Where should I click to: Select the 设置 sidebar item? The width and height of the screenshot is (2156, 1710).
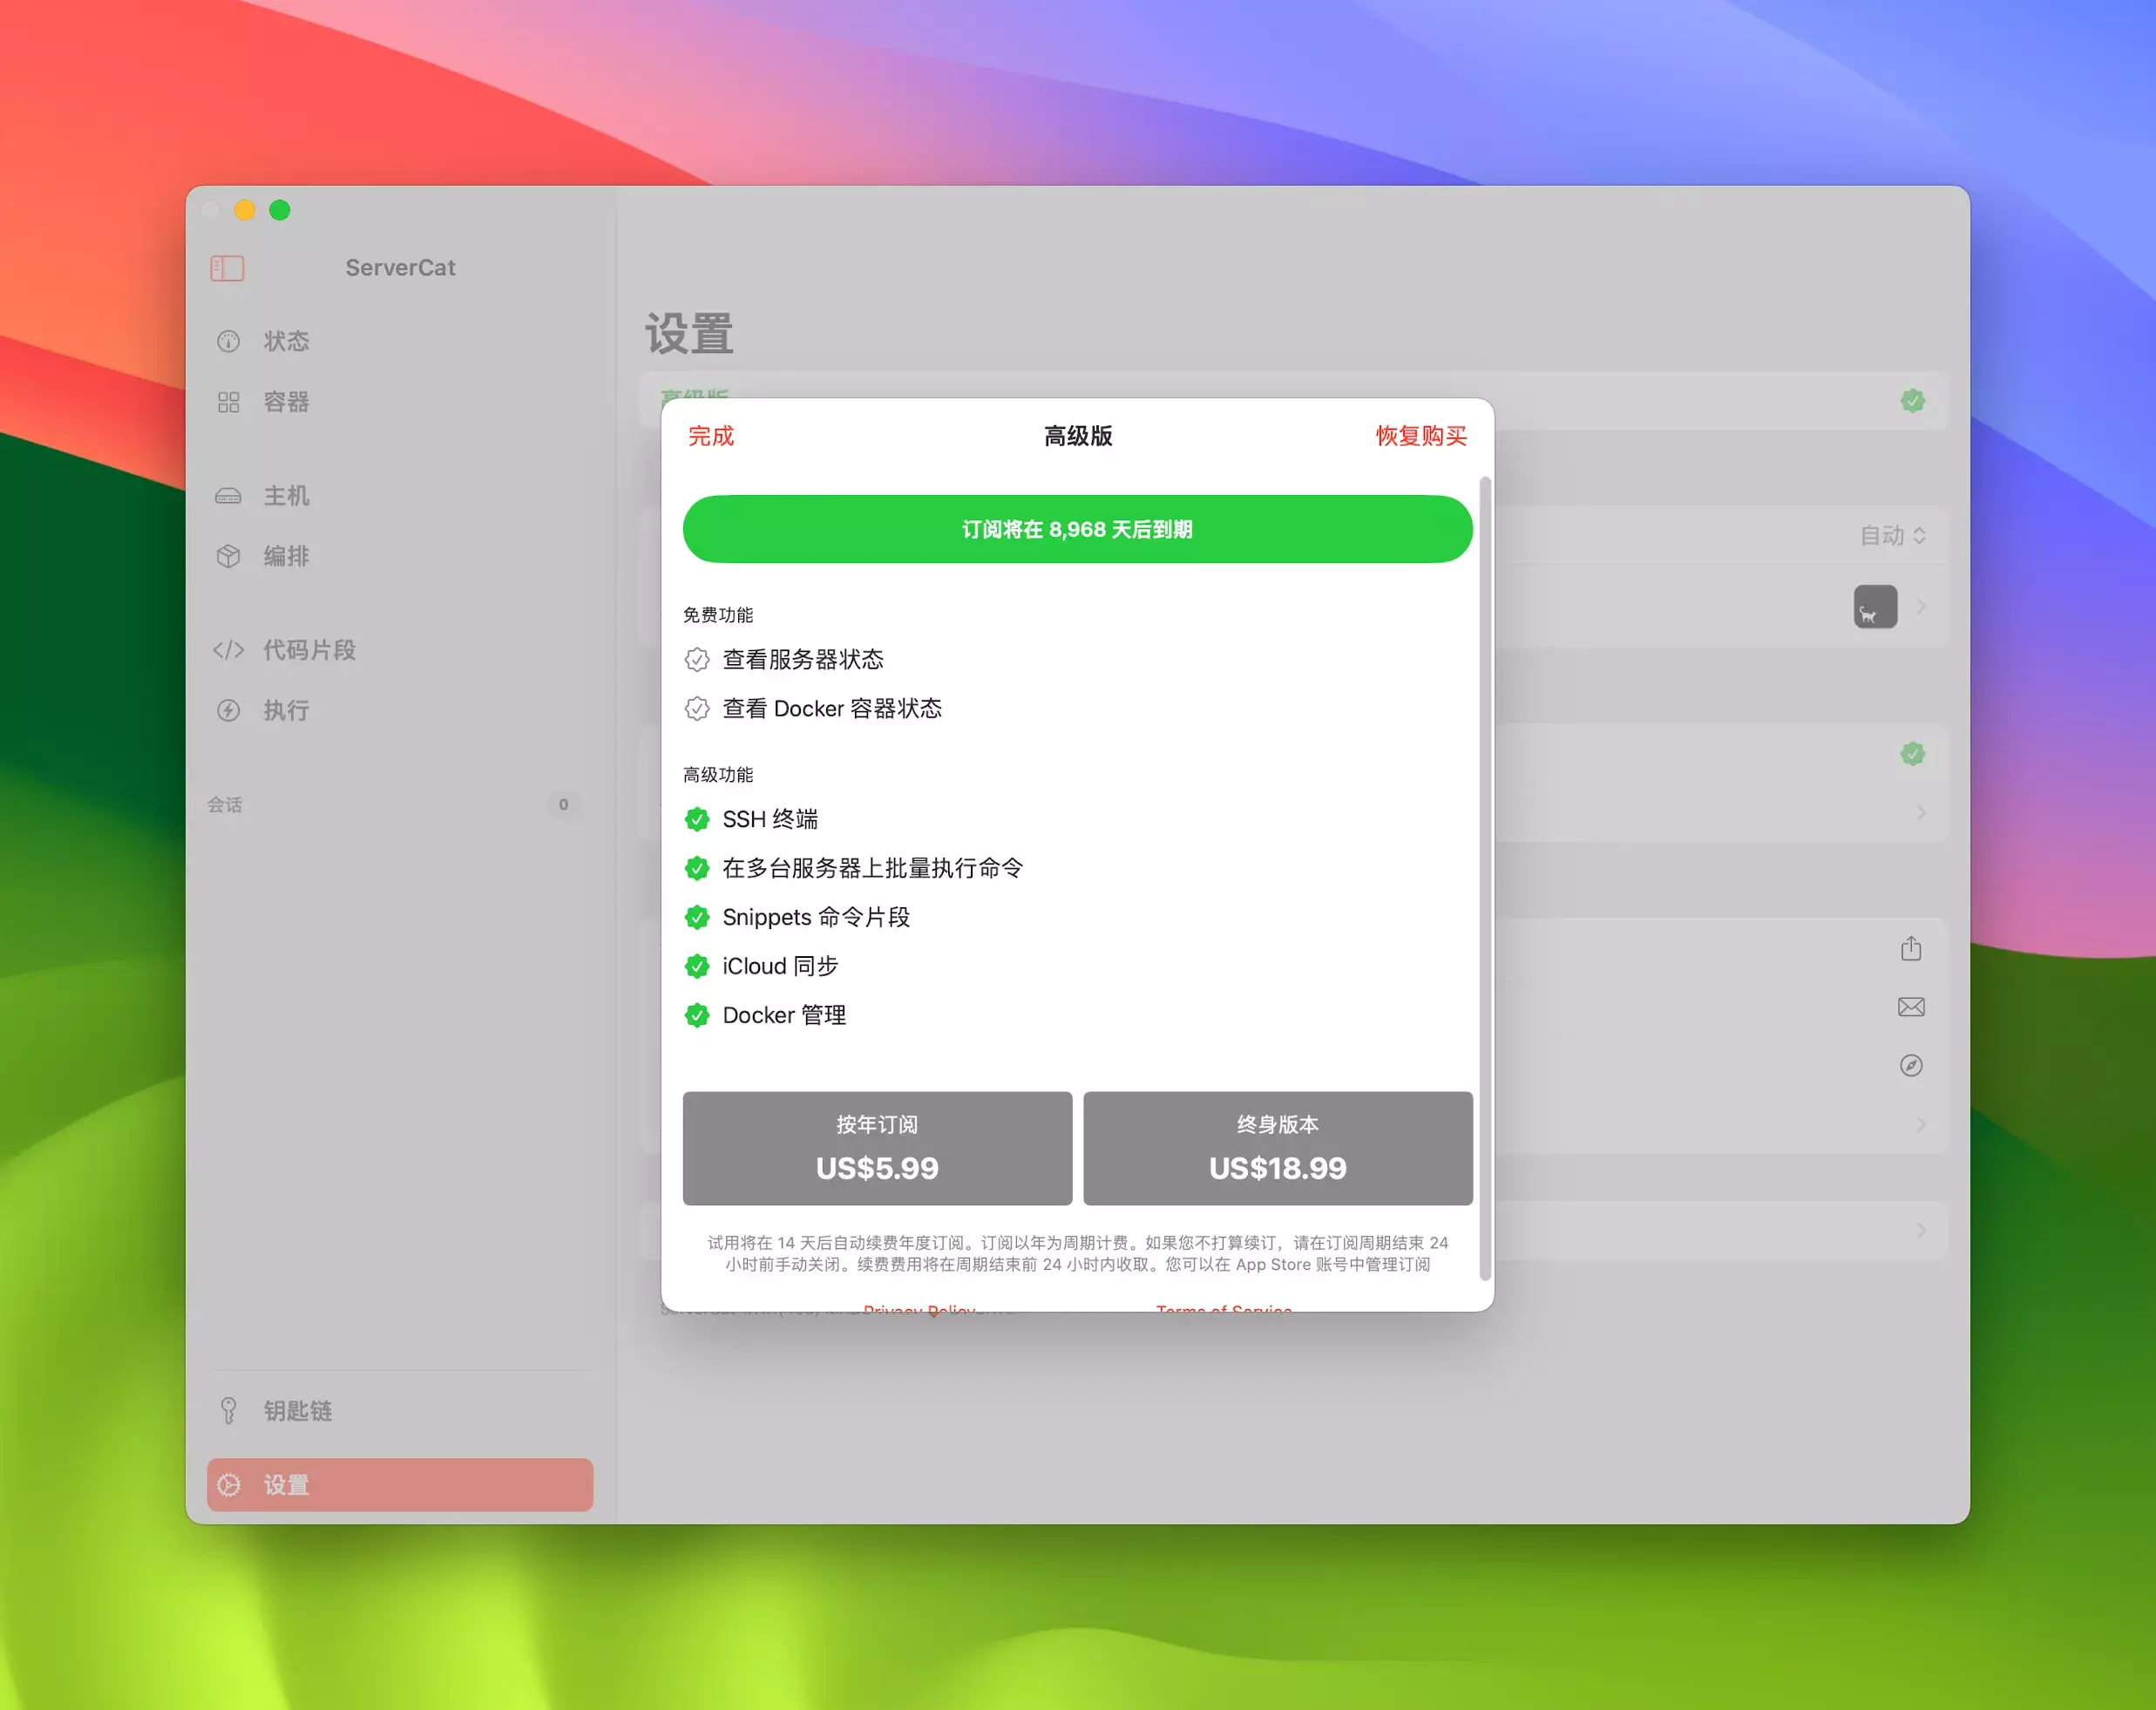click(x=399, y=1484)
